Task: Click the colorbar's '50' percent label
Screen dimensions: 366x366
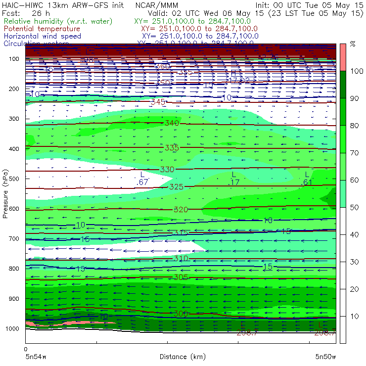Action: pyautogui.click(x=354, y=208)
